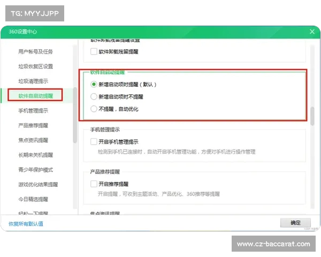Click the main content scrollbar thumb

click(x=312, y=116)
